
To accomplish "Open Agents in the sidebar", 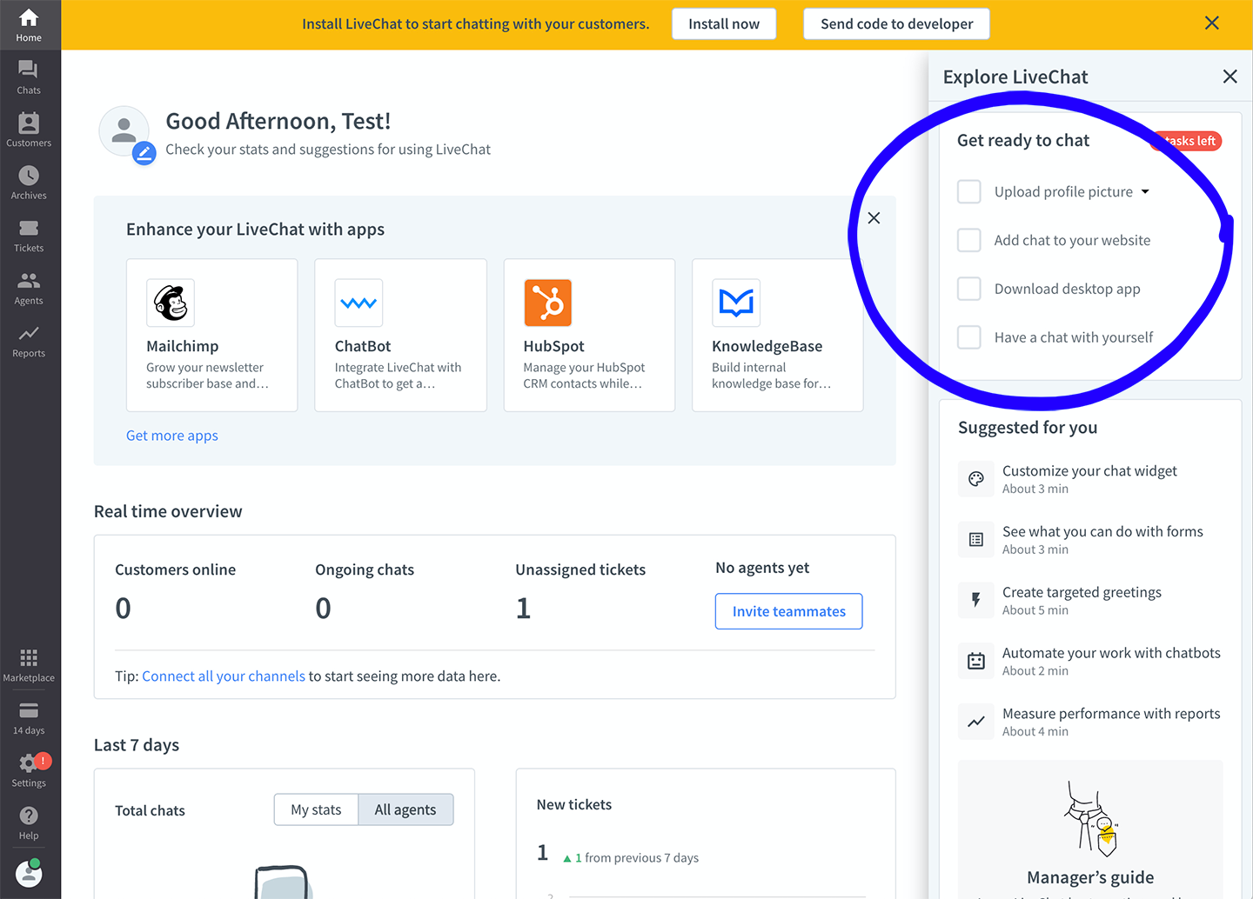I will [29, 289].
